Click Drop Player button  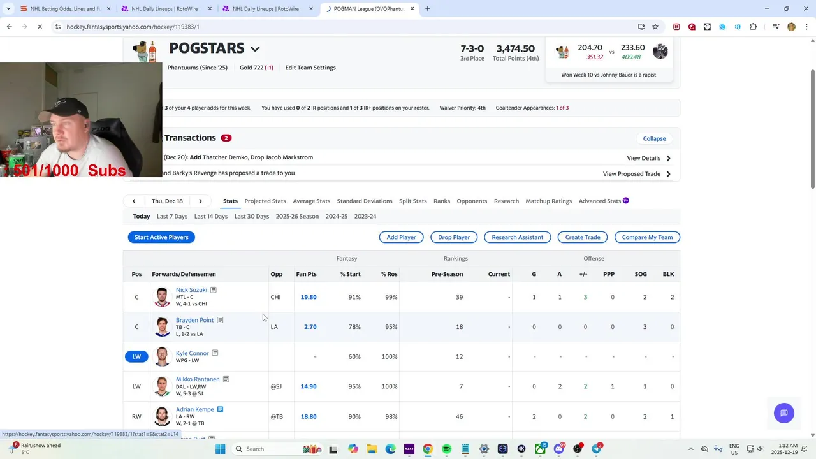coord(454,237)
